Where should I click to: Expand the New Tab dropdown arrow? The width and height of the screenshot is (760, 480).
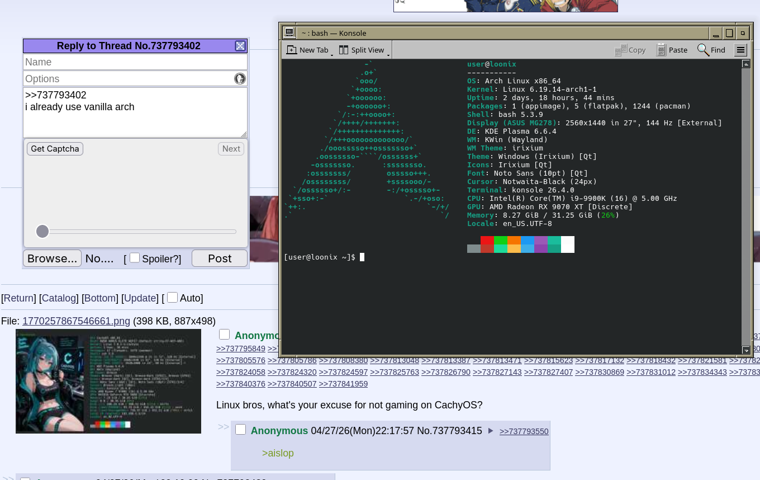[332, 54]
